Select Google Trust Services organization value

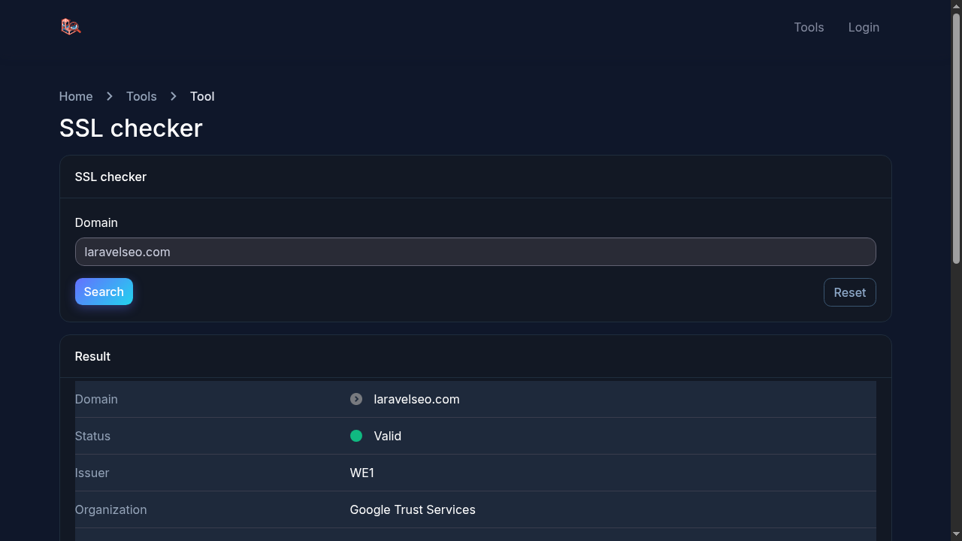tap(413, 509)
